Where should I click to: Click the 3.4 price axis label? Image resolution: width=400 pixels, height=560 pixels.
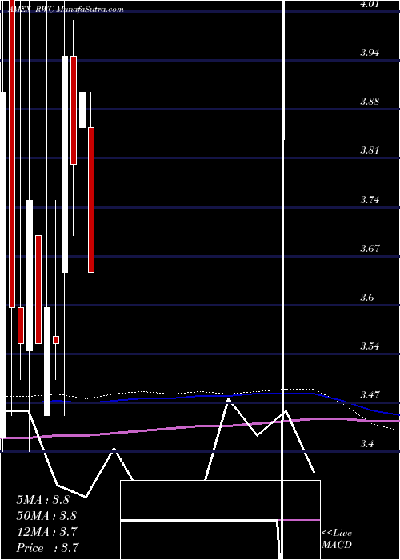pyautogui.click(x=367, y=444)
